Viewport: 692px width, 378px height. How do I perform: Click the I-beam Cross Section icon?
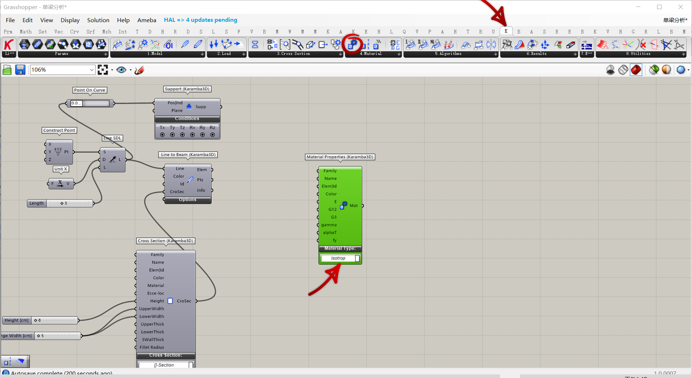pyautogui.click(x=255, y=44)
